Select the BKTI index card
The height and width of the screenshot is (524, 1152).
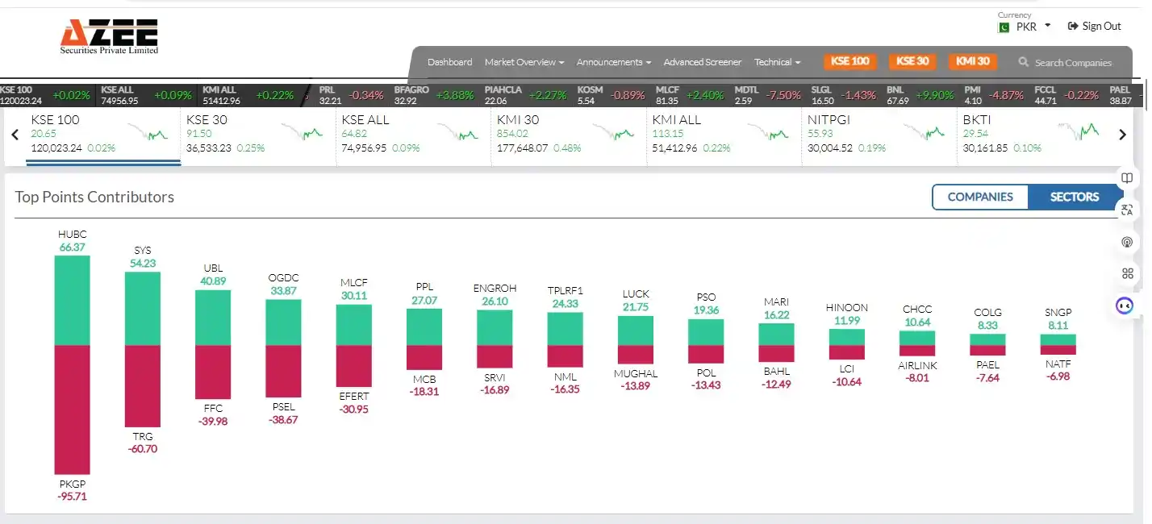(x=1035, y=135)
